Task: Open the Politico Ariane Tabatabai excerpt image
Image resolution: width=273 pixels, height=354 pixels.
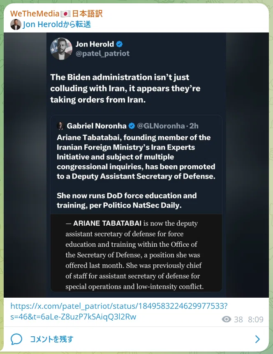Action: click(x=136, y=253)
